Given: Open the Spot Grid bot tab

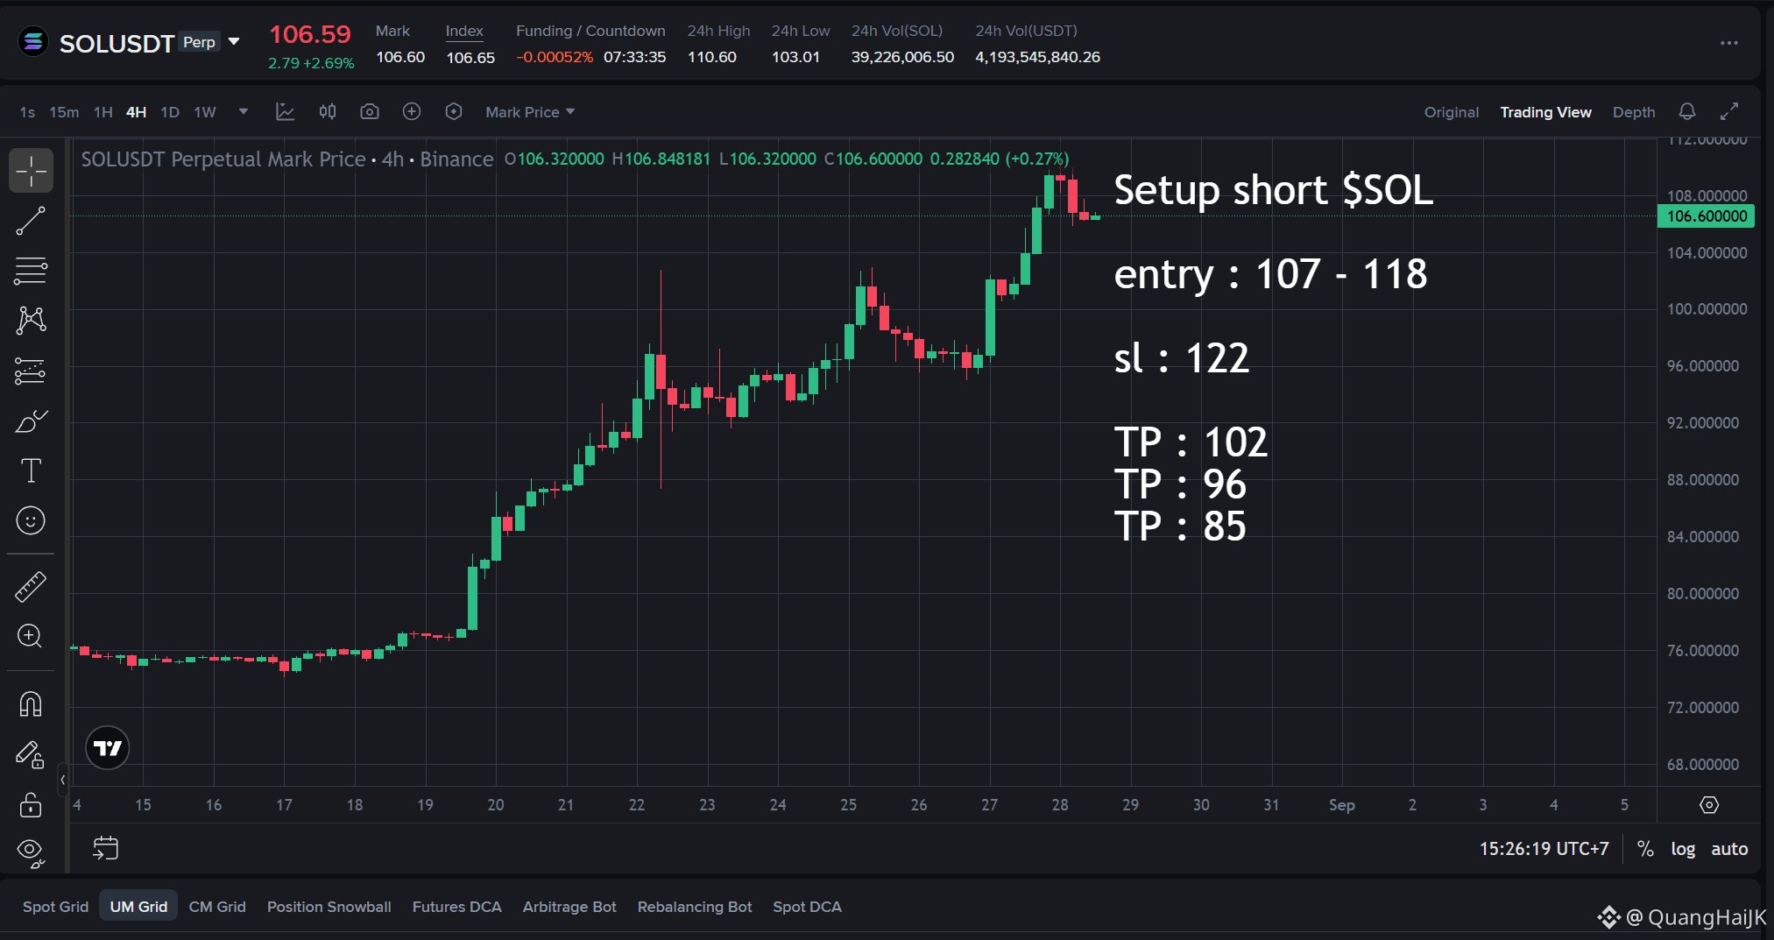Looking at the screenshot, I should [x=55, y=907].
